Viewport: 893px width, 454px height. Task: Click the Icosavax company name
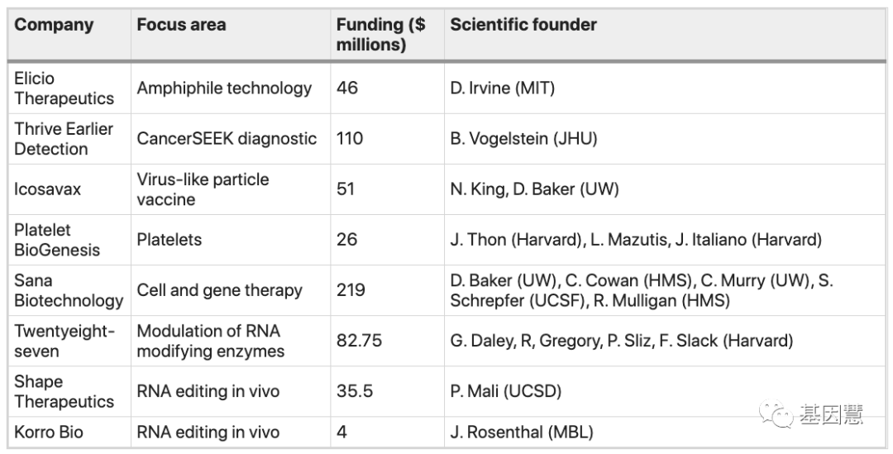tap(48, 189)
